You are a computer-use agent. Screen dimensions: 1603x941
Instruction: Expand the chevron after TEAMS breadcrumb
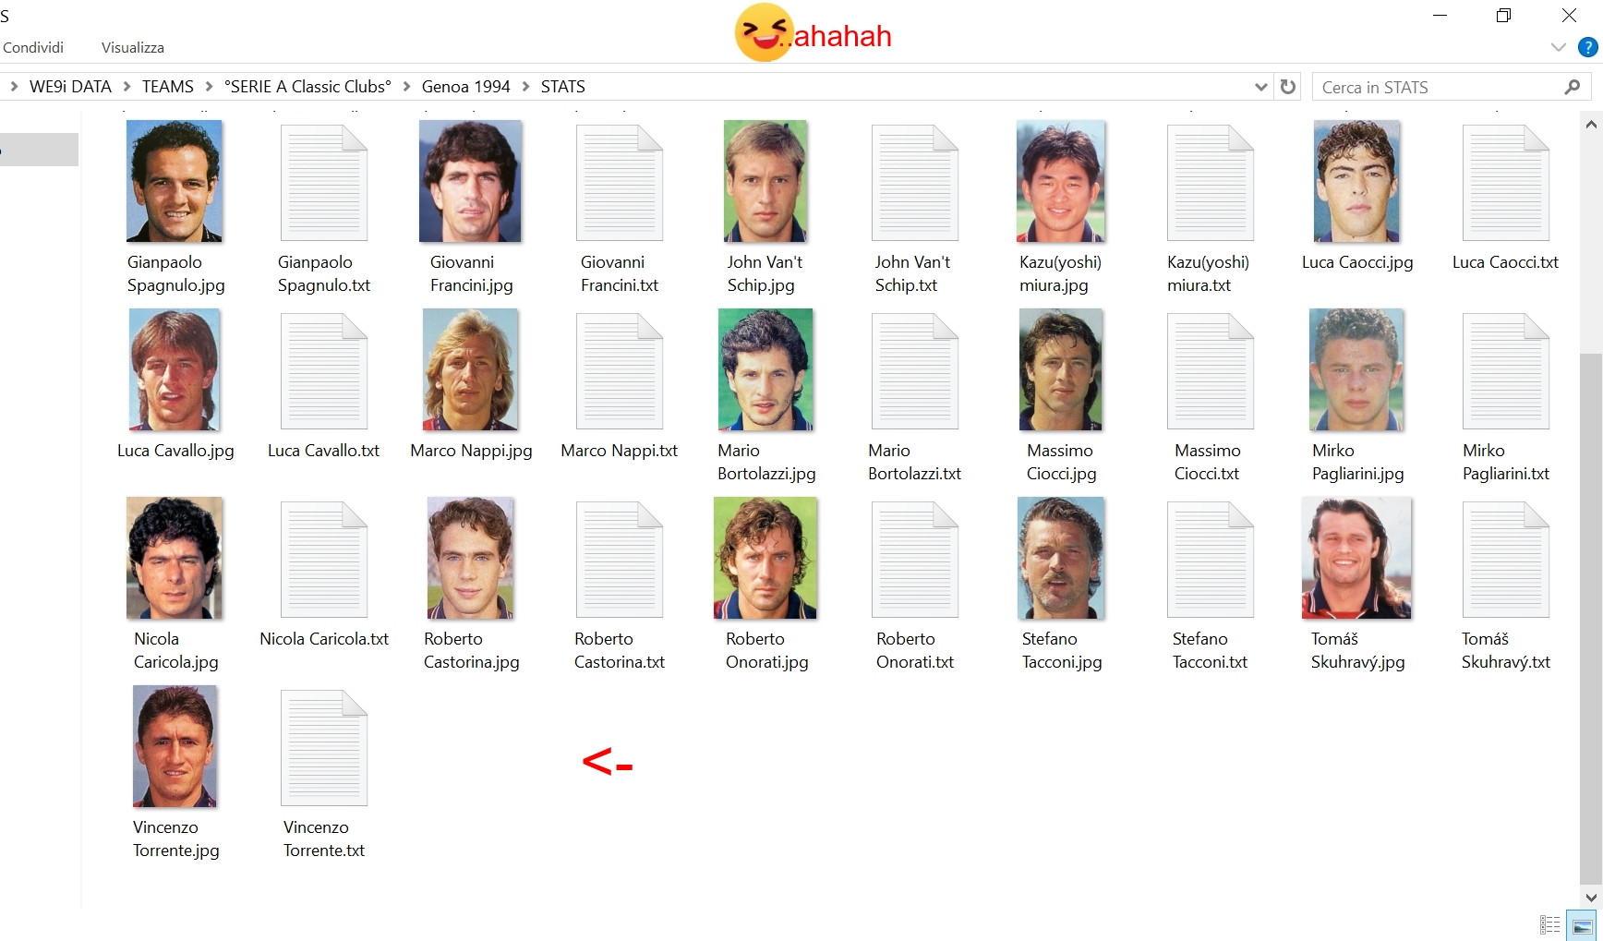coord(209,87)
